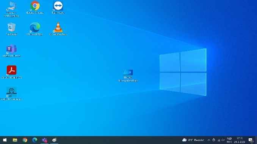Select the folder icon in desktop center
Screen dimensions: 257x144
(128, 76)
